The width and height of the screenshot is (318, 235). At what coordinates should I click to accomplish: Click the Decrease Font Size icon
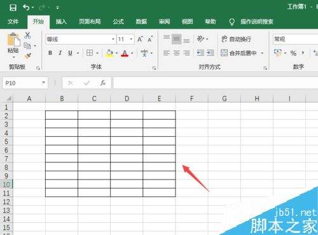tap(150, 39)
